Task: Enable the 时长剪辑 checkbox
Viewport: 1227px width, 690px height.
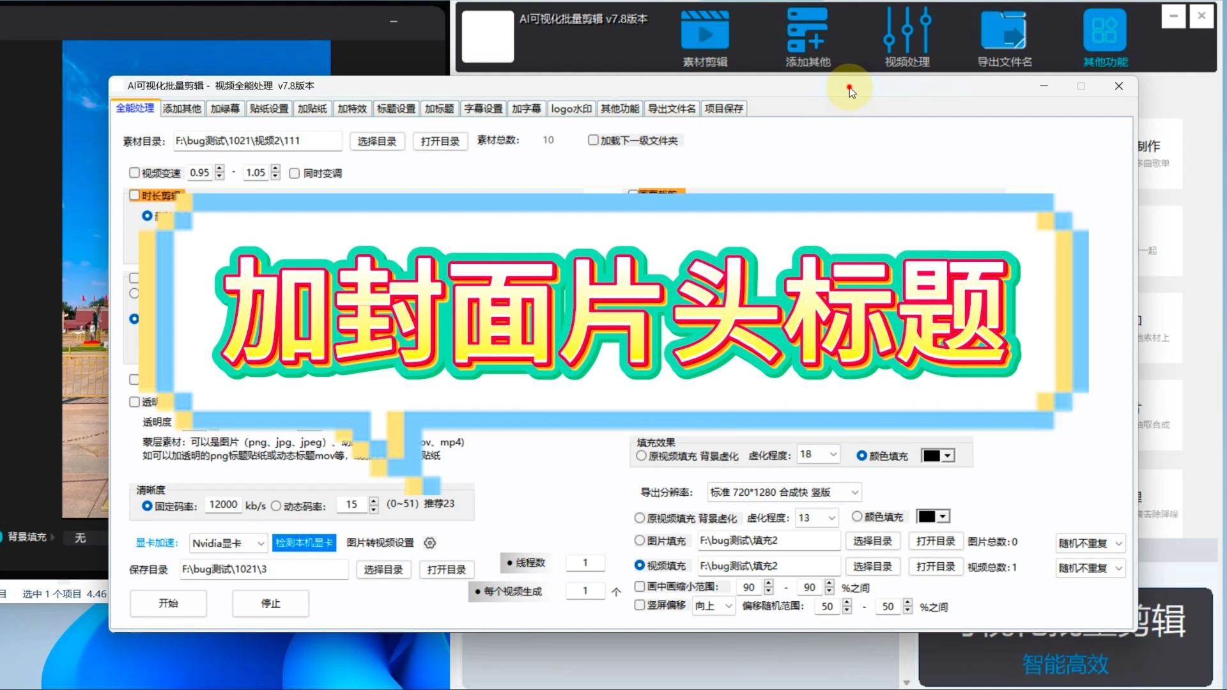Action: click(x=134, y=195)
